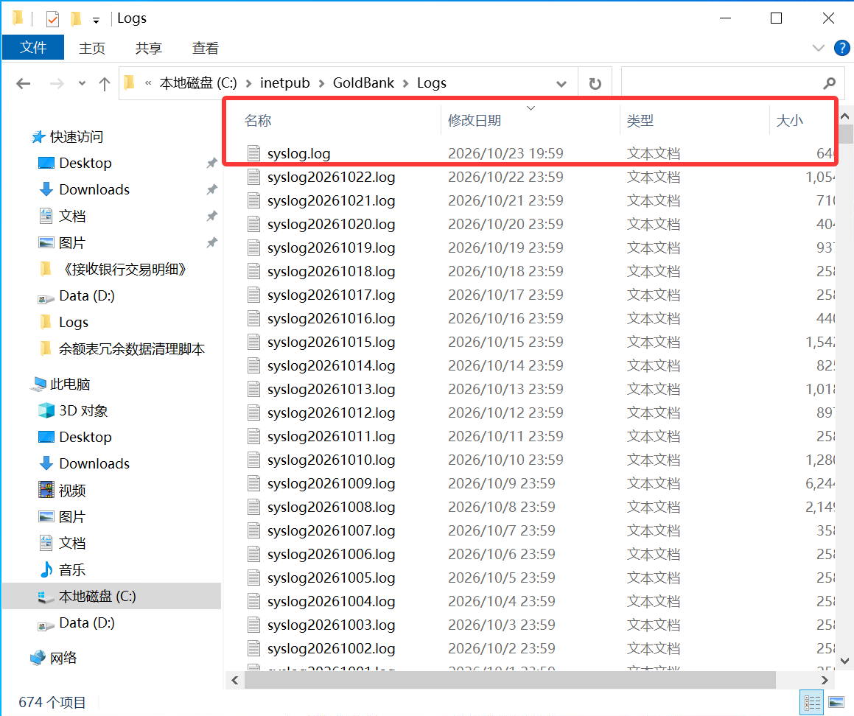Switch to large thumbnails view icon
Screen dimensions: 854x716
tap(836, 703)
